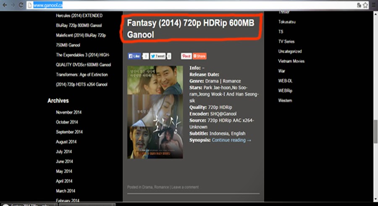This screenshot has width=378, height=206.
Task: Click the browser forward arrow
Action: [x=13, y=5]
